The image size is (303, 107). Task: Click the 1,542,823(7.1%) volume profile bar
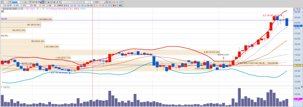(36, 58)
